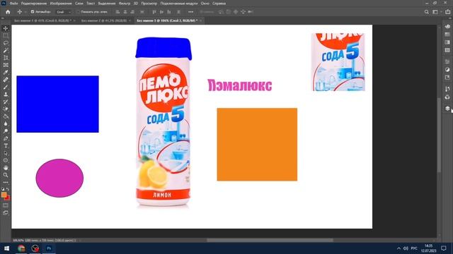Click the Пэмалюкс pink text layer
The image size is (453, 254).
coord(240,85)
